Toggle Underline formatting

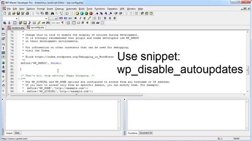(x=85, y=18)
